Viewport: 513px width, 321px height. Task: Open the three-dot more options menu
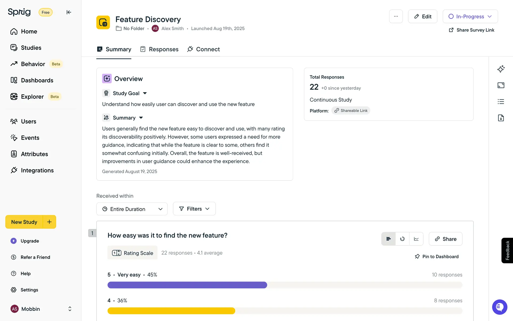coord(396,16)
